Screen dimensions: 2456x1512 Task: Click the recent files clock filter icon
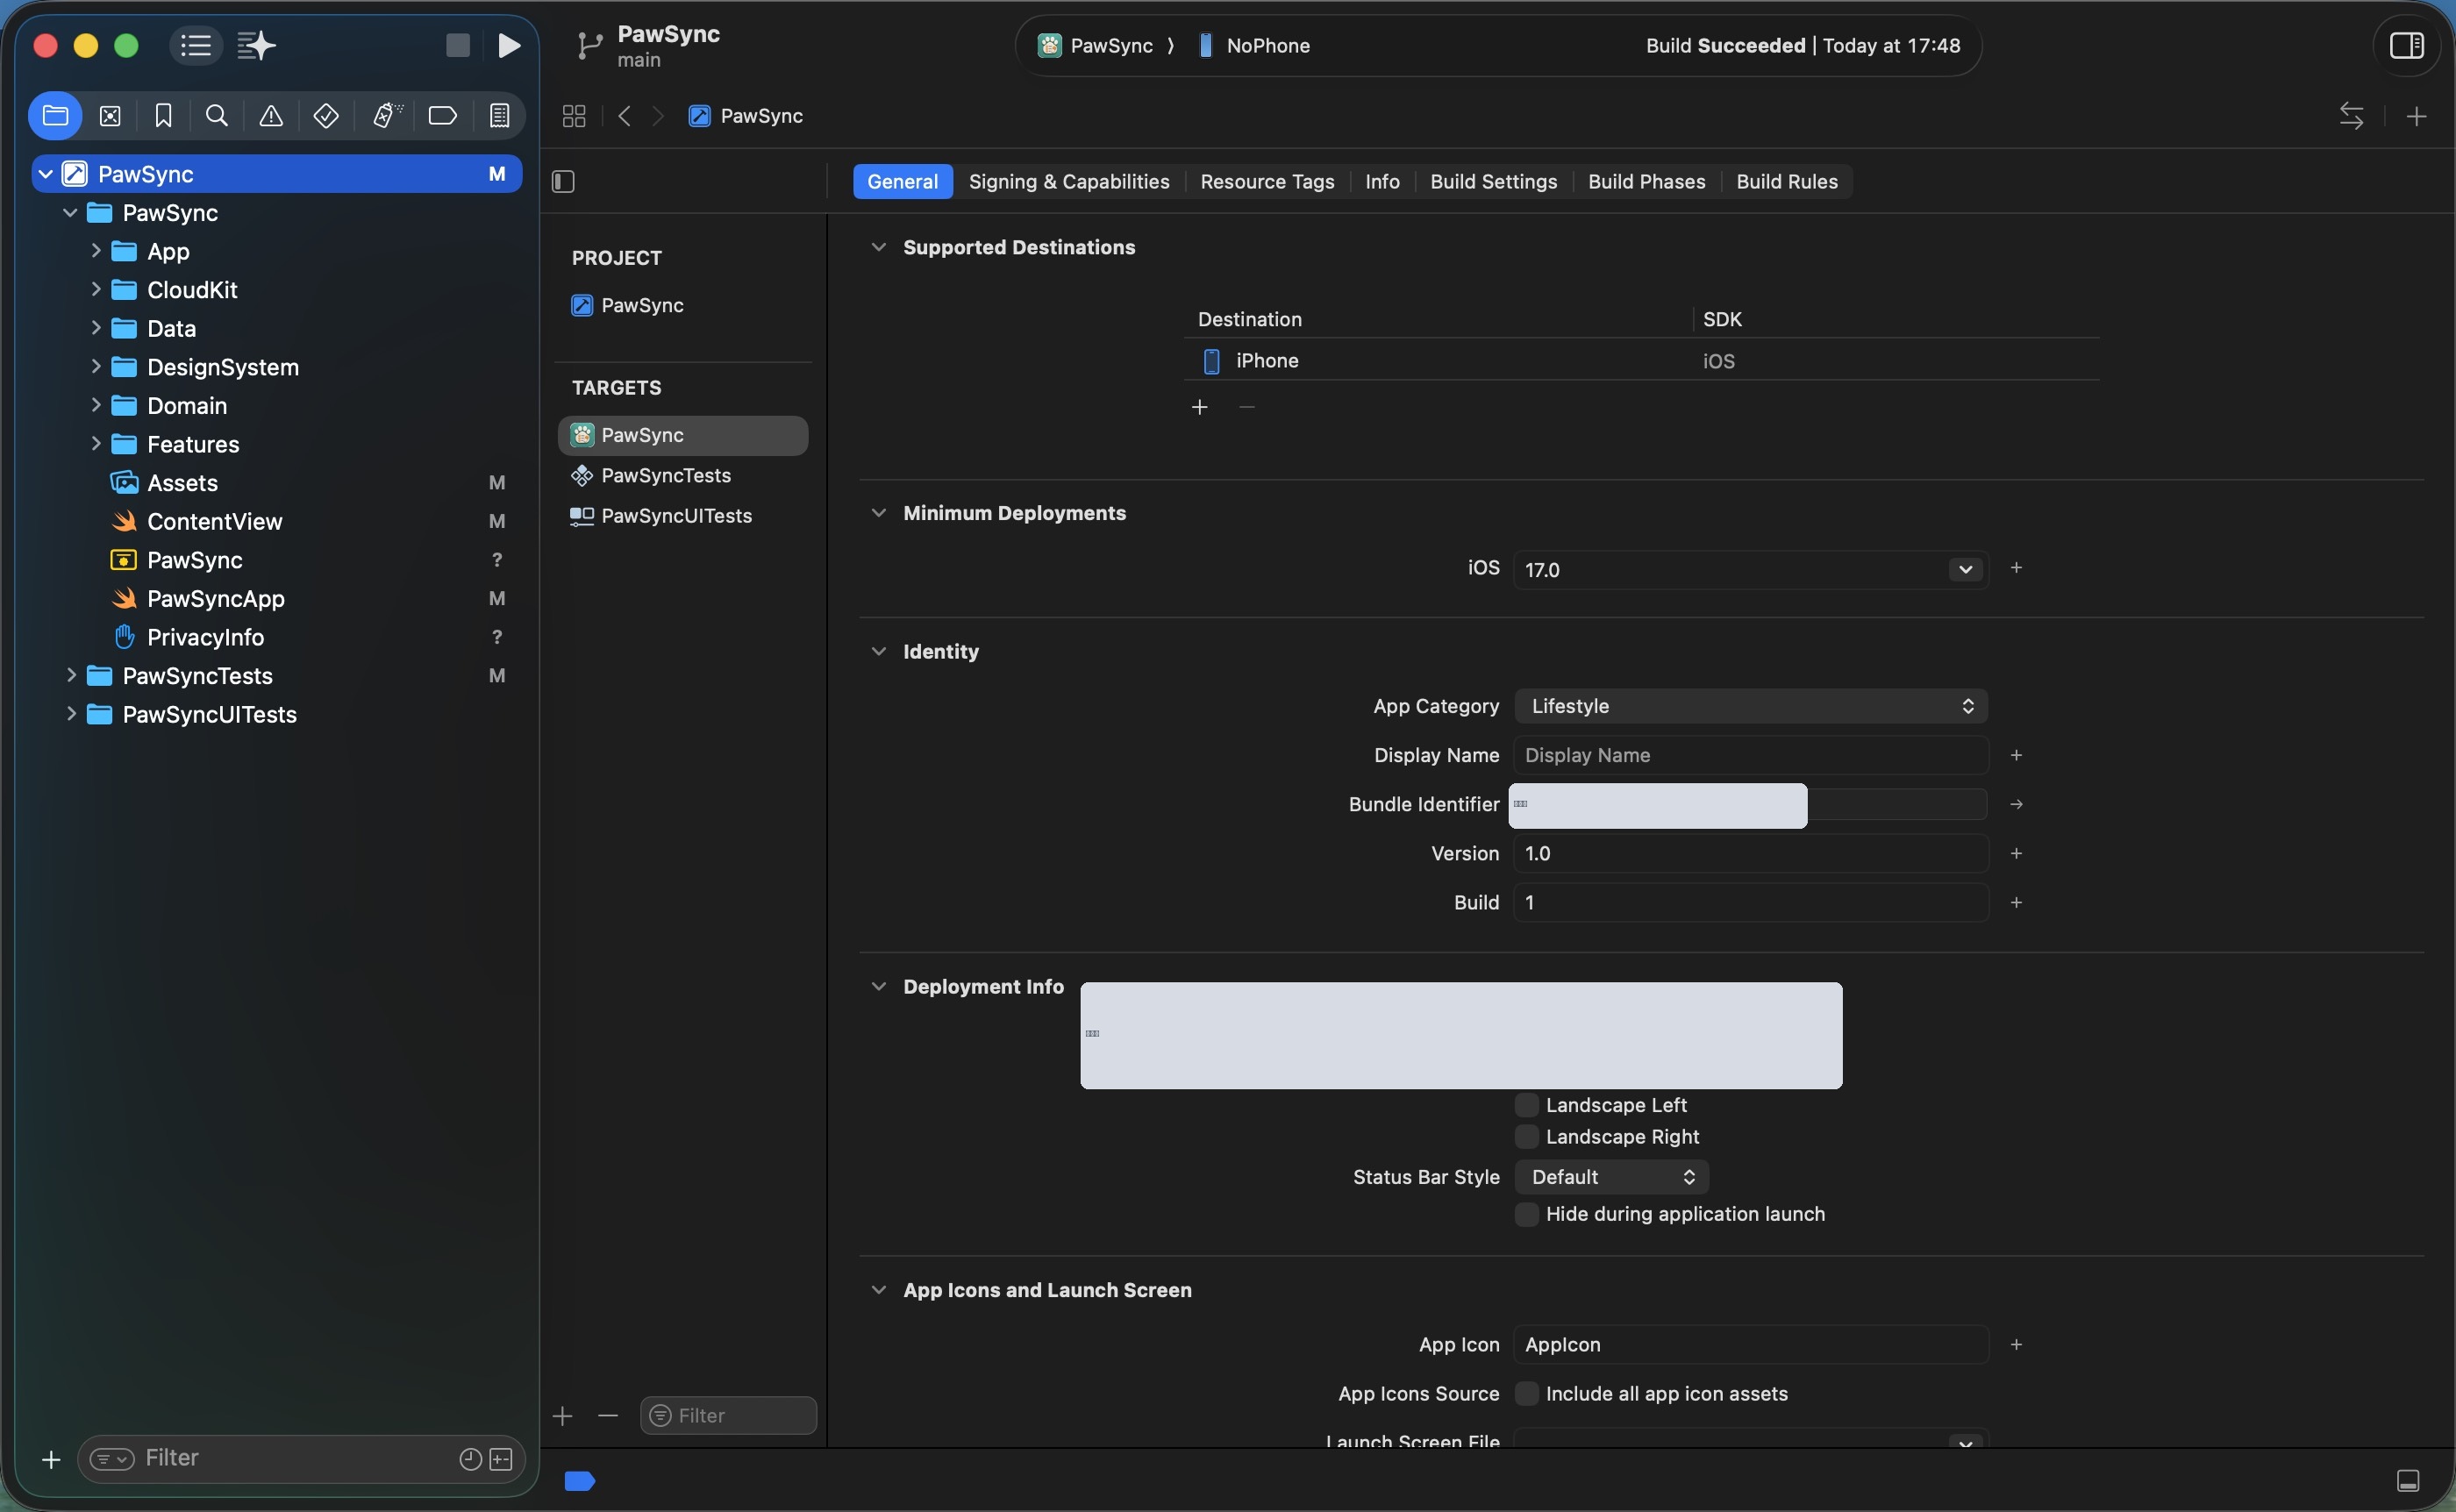pos(470,1459)
